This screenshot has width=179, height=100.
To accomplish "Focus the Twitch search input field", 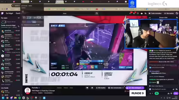I will tap(79, 13).
